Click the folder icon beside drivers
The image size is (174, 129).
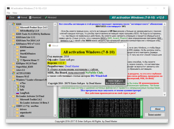click(x=17, y=109)
